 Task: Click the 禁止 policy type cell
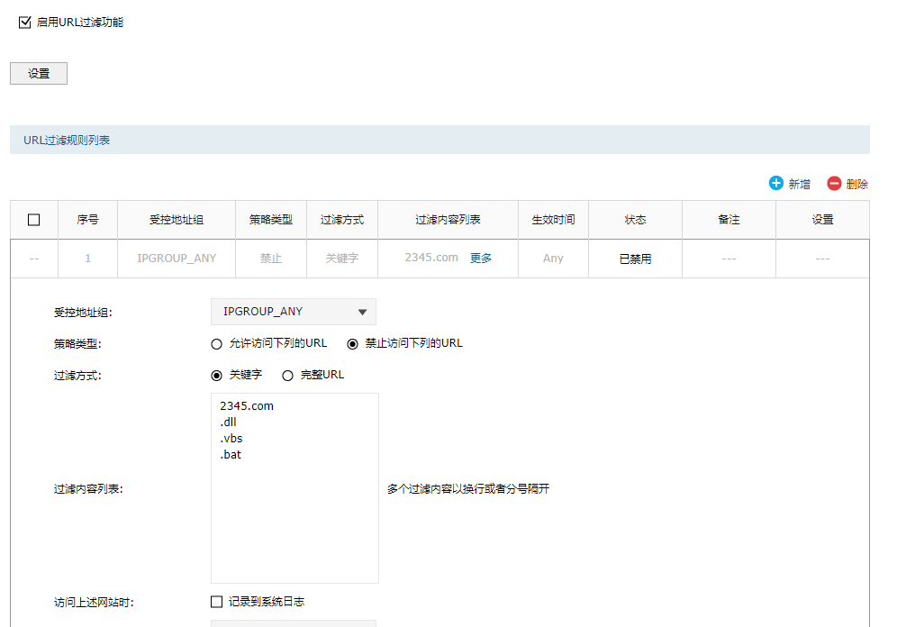click(271, 259)
